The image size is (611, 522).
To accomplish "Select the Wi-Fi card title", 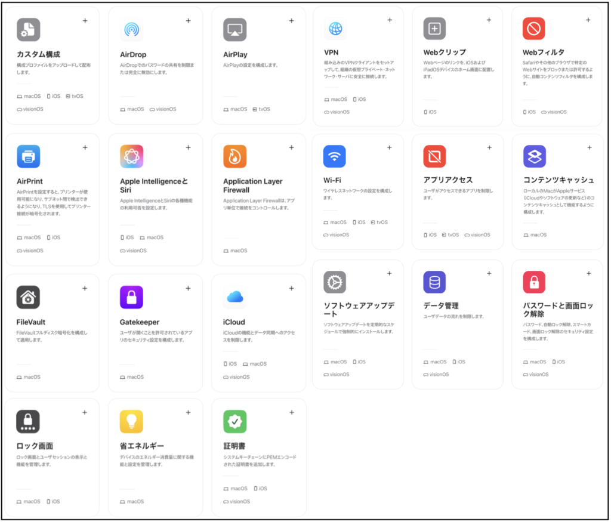I will (332, 180).
